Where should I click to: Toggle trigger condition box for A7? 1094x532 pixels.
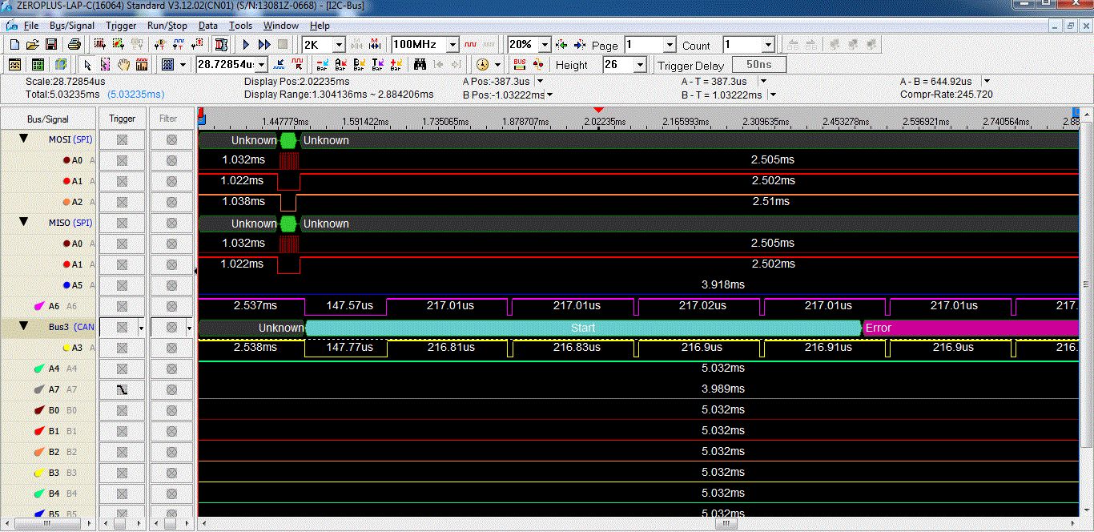[x=122, y=389]
